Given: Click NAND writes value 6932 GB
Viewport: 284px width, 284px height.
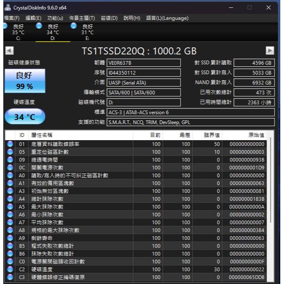Looking at the screenshot, I should pyautogui.click(x=254, y=82).
